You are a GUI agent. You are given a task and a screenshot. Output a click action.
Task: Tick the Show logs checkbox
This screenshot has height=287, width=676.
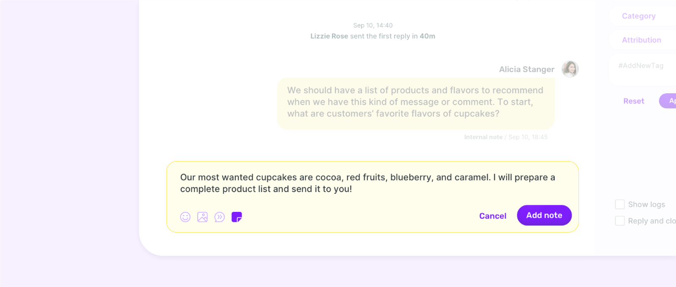coord(620,205)
